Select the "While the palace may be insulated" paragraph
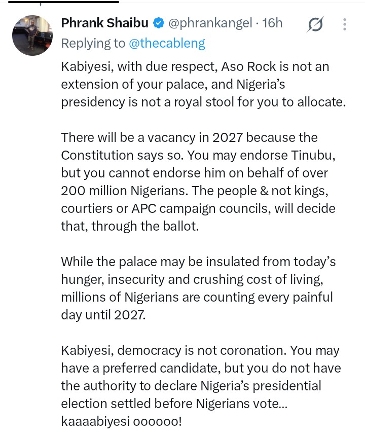The width and height of the screenshot is (365, 438). 198,288
